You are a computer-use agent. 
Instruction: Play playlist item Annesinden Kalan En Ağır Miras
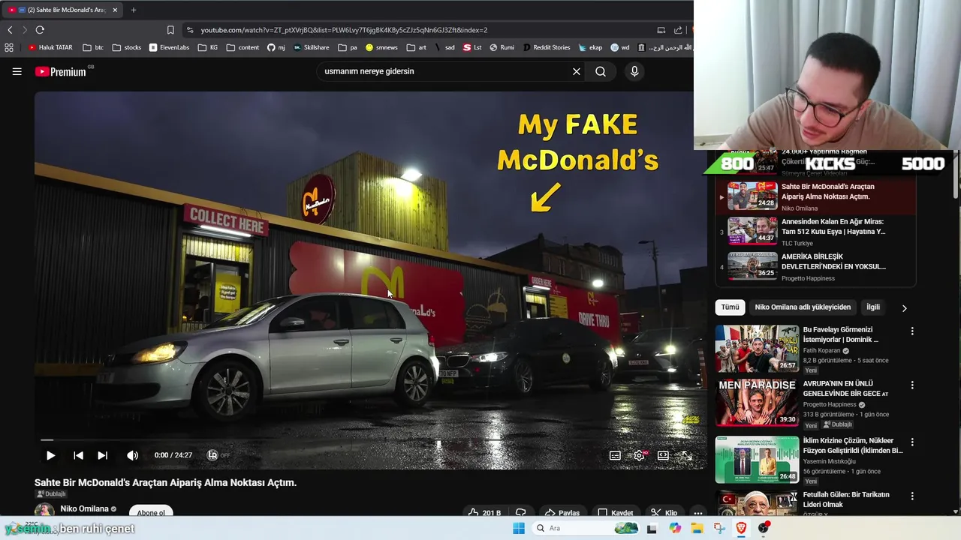pyautogui.click(x=815, y=230)
